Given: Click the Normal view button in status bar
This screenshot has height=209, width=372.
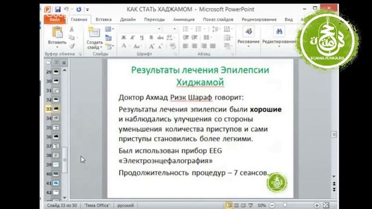Looking at the screenshot, I should [228, 205].
